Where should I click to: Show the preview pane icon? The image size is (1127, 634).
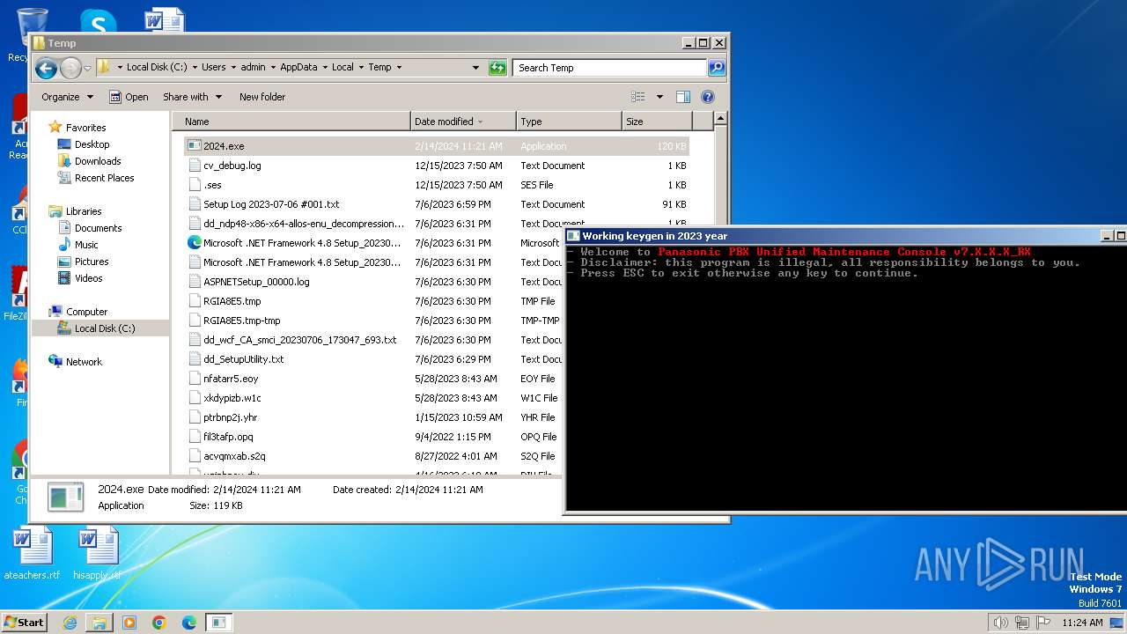pos(682,97)
